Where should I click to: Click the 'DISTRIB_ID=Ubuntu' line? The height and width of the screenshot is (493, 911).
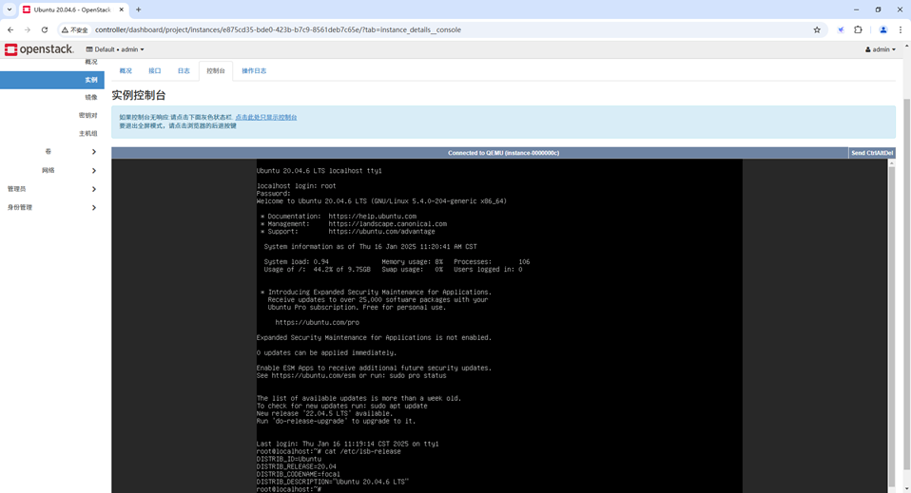click(289, 459)
